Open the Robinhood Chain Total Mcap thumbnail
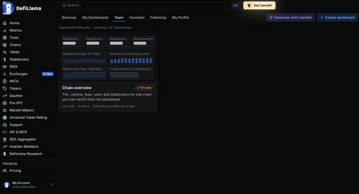 click(x=84, y=73)
